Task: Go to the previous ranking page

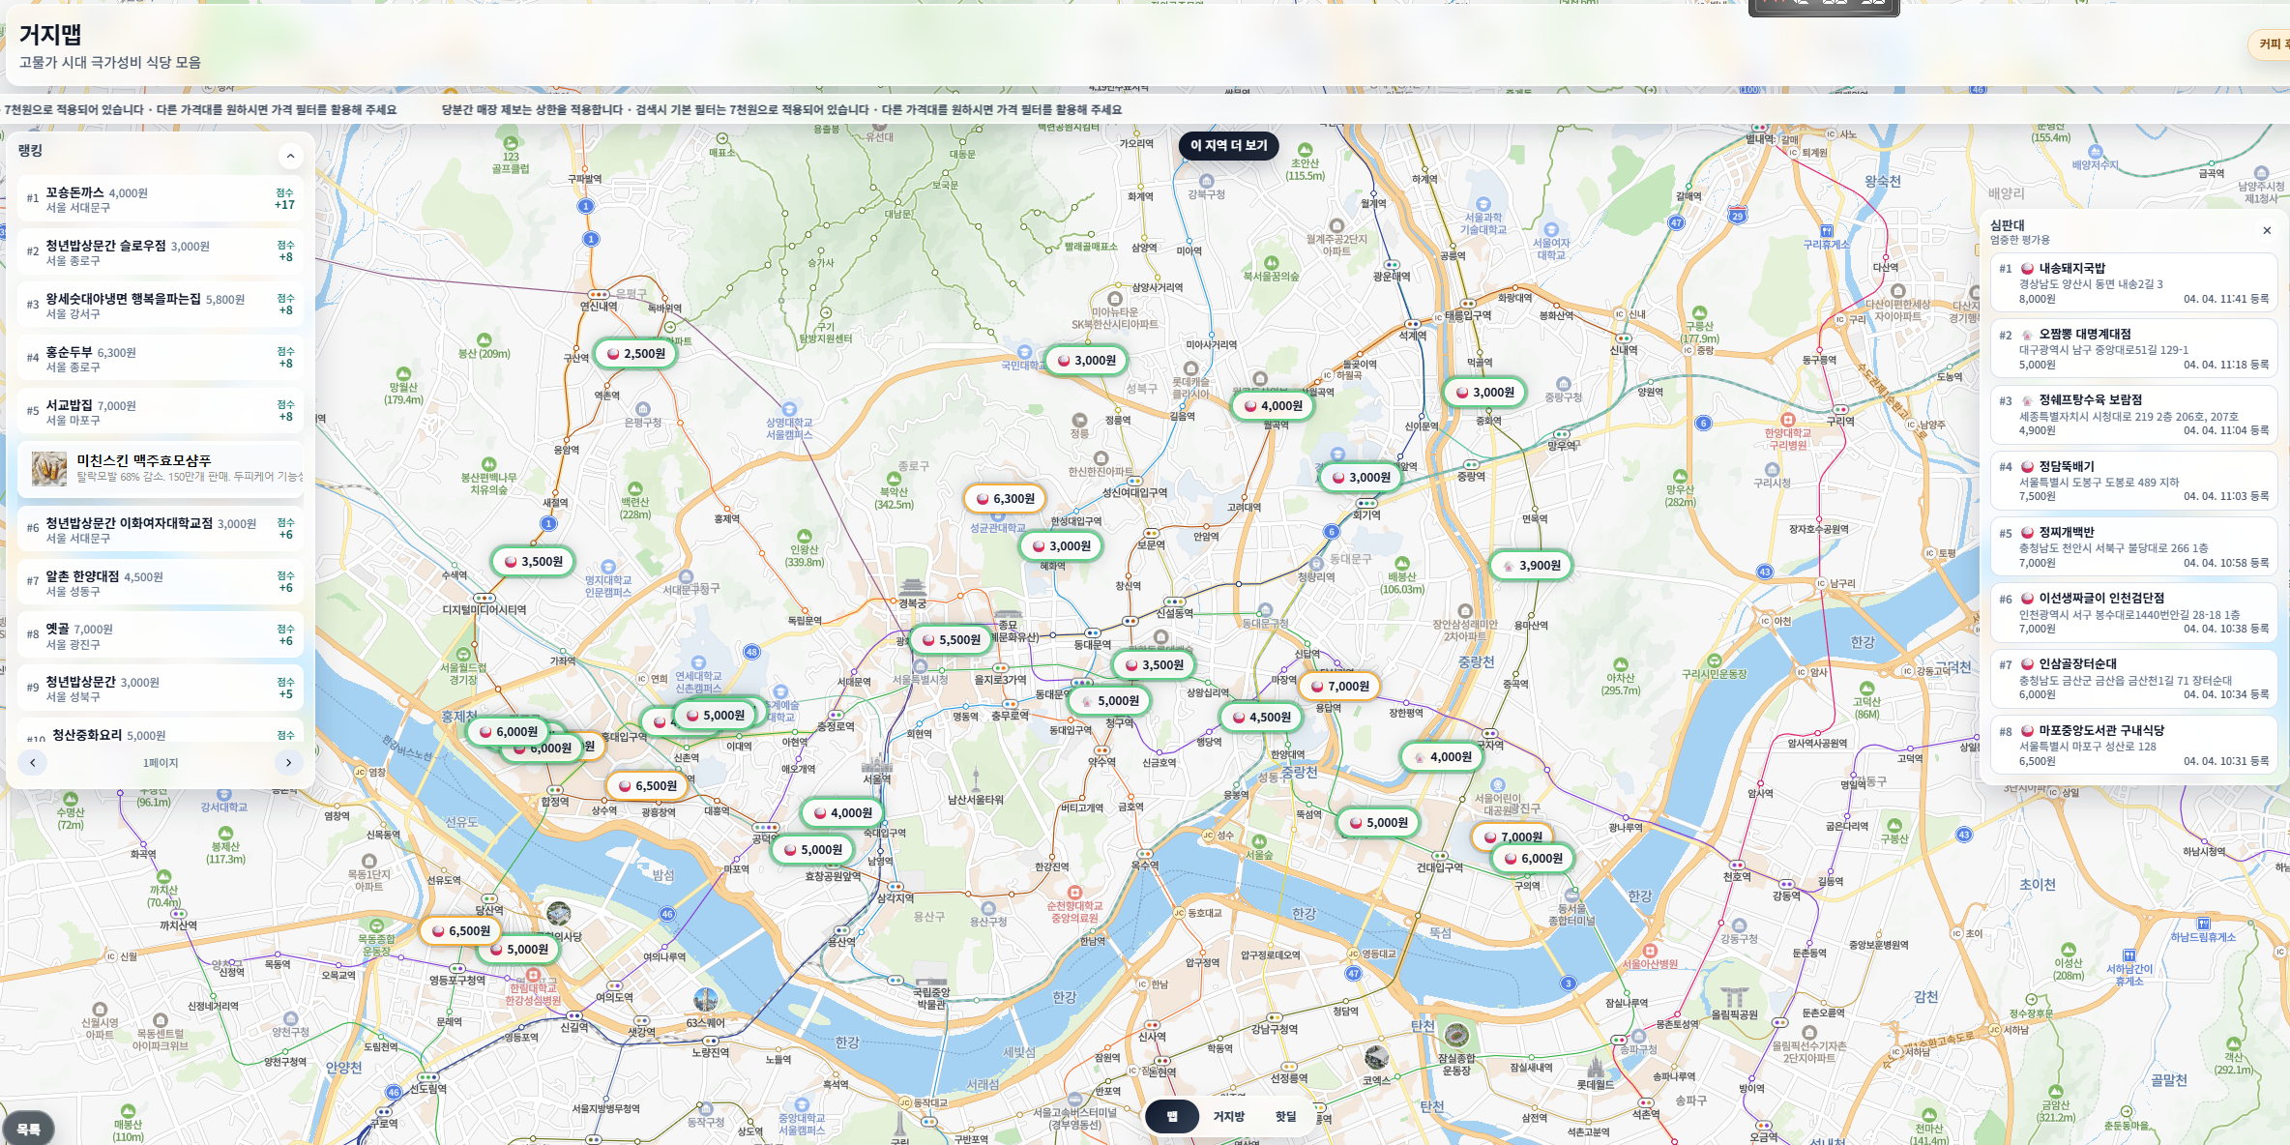Action: click(x=33, y=763)
